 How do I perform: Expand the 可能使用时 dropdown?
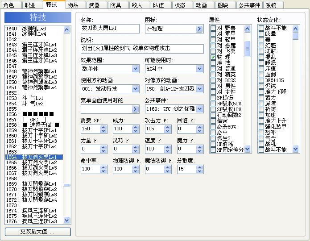point(199,69)
